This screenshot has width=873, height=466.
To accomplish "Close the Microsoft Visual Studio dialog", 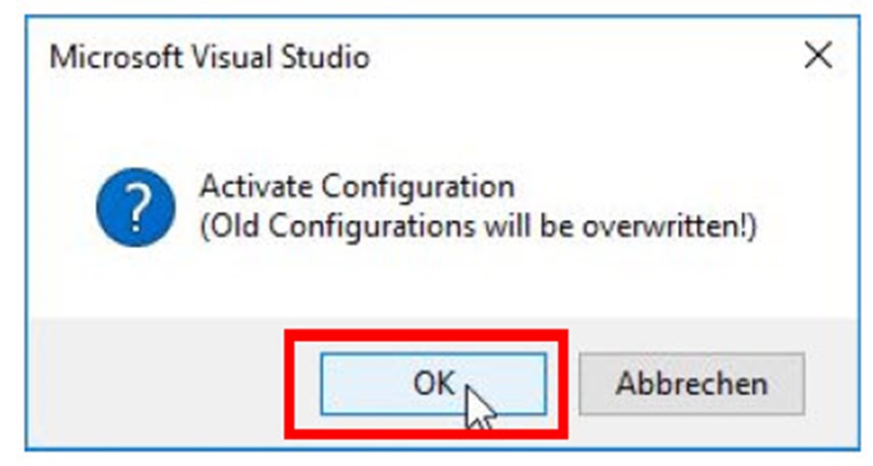I will tap(818, 56).
